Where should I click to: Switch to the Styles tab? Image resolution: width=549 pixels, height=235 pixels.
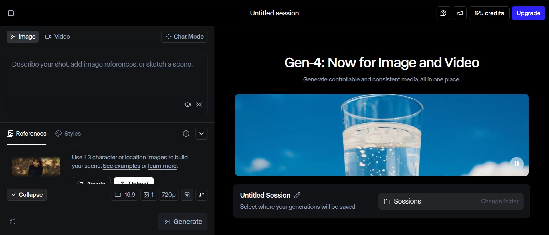(x=68, y=134)
